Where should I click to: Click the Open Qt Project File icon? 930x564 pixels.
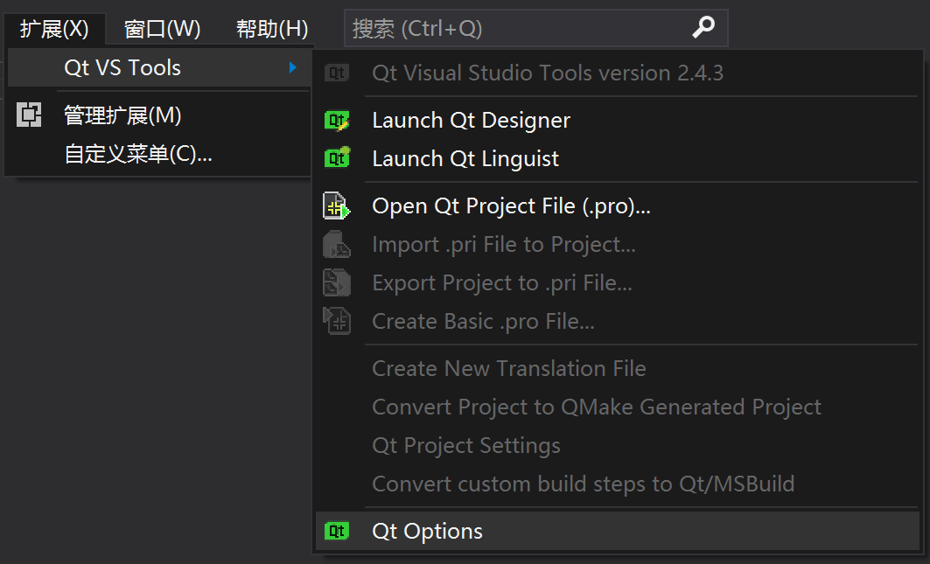tap(337, 206)
